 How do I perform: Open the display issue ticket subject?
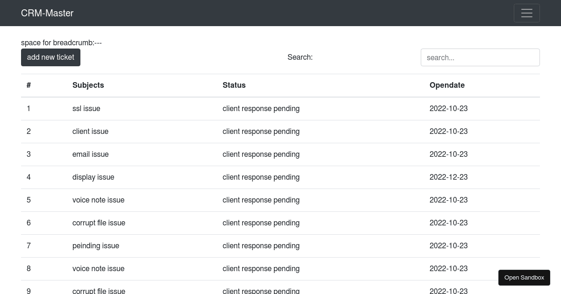(93, 177)
